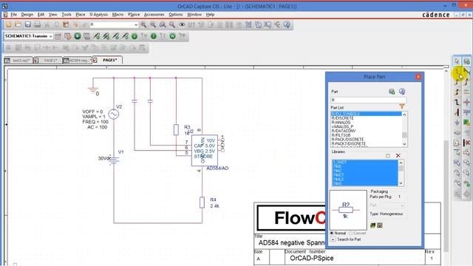Click the zoom to all icon

172,24
